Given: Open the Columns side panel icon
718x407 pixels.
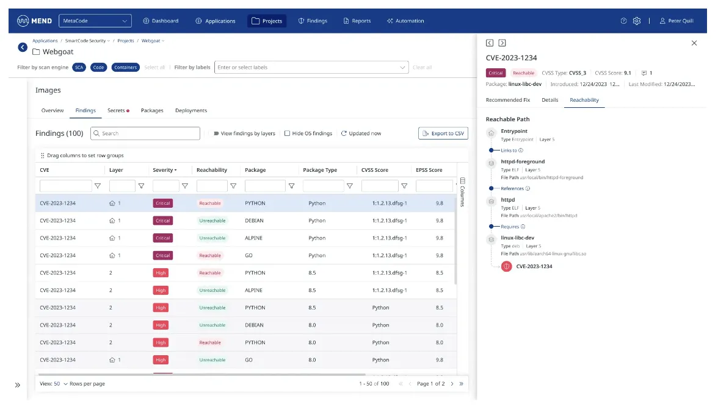Looking at the screenshot, I should point(463,193).
